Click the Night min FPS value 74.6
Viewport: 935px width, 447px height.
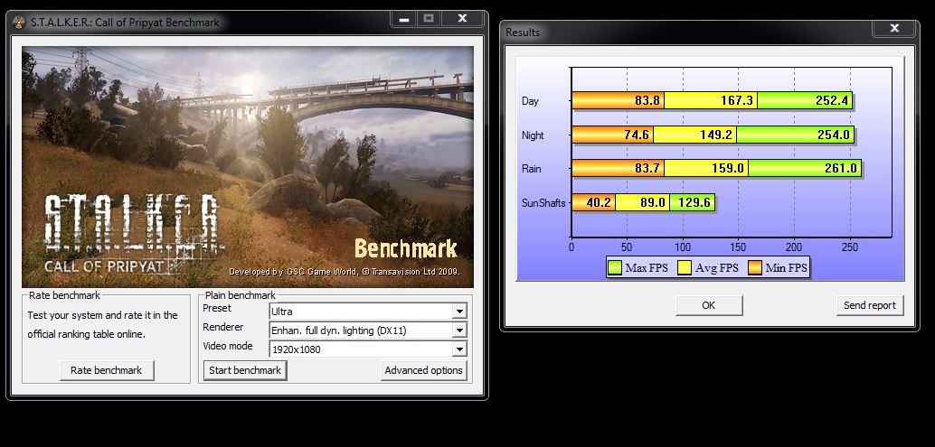point(637,135)
